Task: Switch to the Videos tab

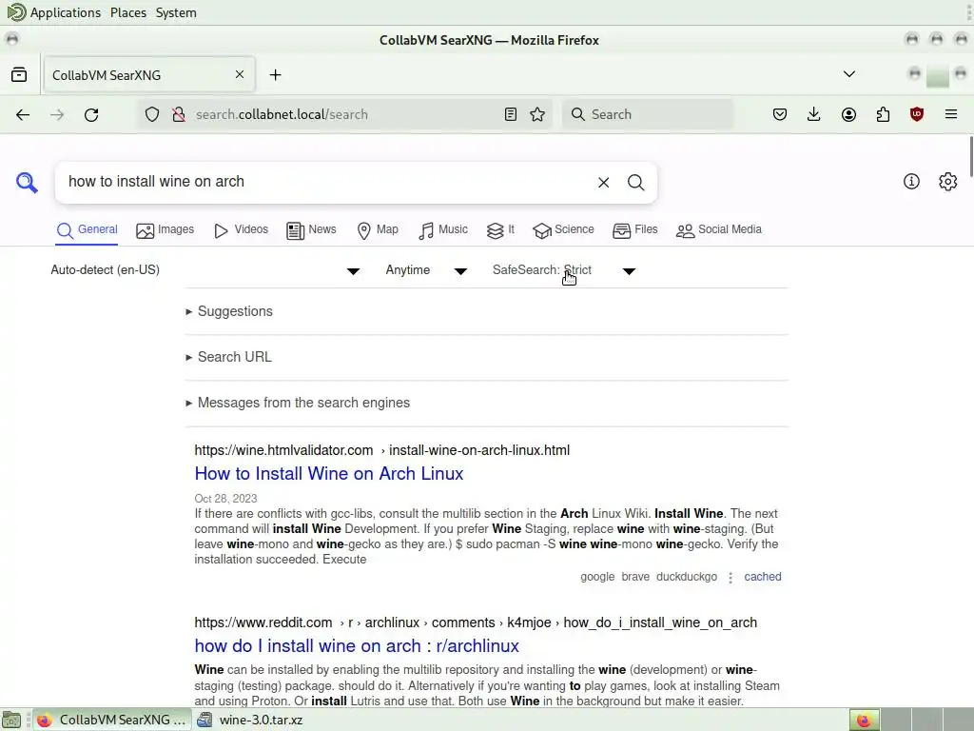Action: 241,230
